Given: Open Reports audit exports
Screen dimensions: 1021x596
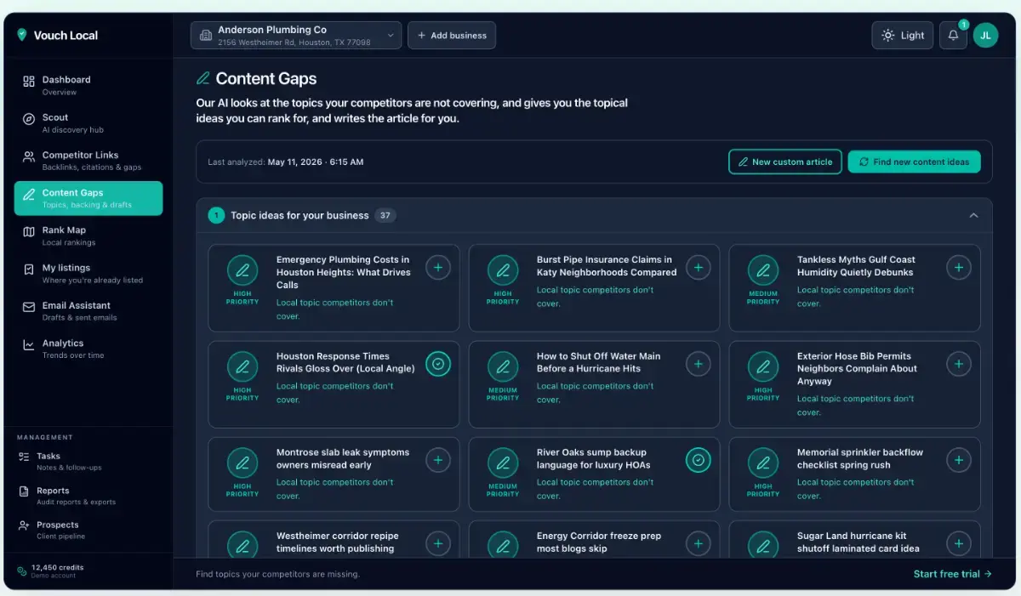Looking at the screenshot, I should (x=88, y=496).
